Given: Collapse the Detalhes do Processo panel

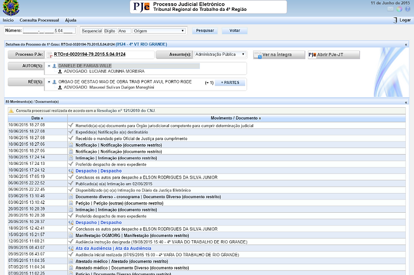Looking at the screenshot, I should 406,44.
